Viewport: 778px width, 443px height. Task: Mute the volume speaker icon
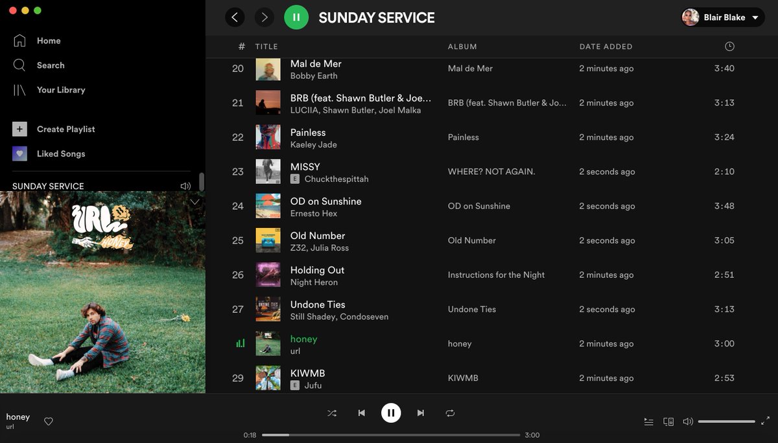click(x=688, y=422)
